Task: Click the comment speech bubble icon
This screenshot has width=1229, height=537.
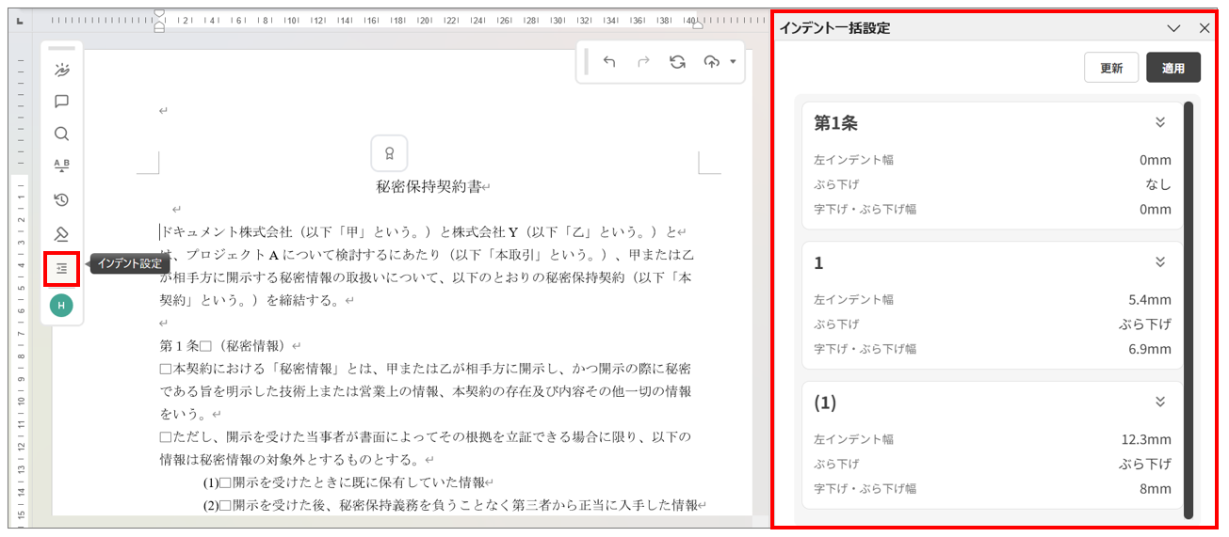Action: (61, 102)
